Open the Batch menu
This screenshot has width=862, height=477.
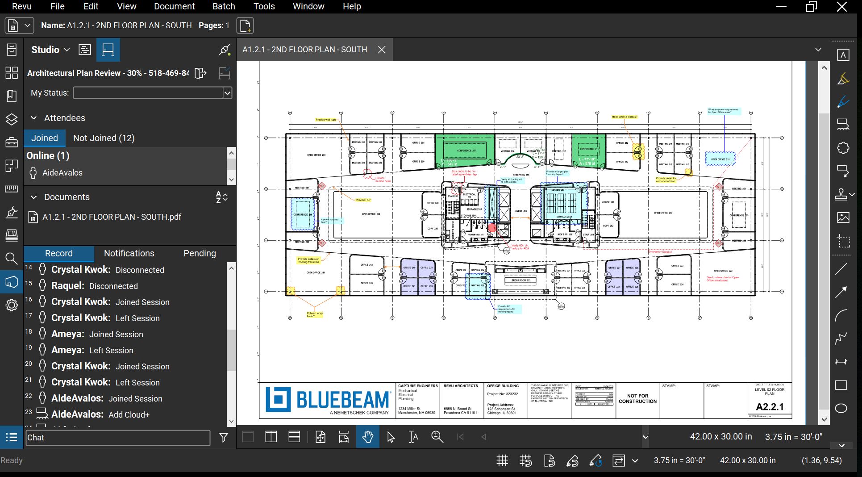(x=223, y=6)
